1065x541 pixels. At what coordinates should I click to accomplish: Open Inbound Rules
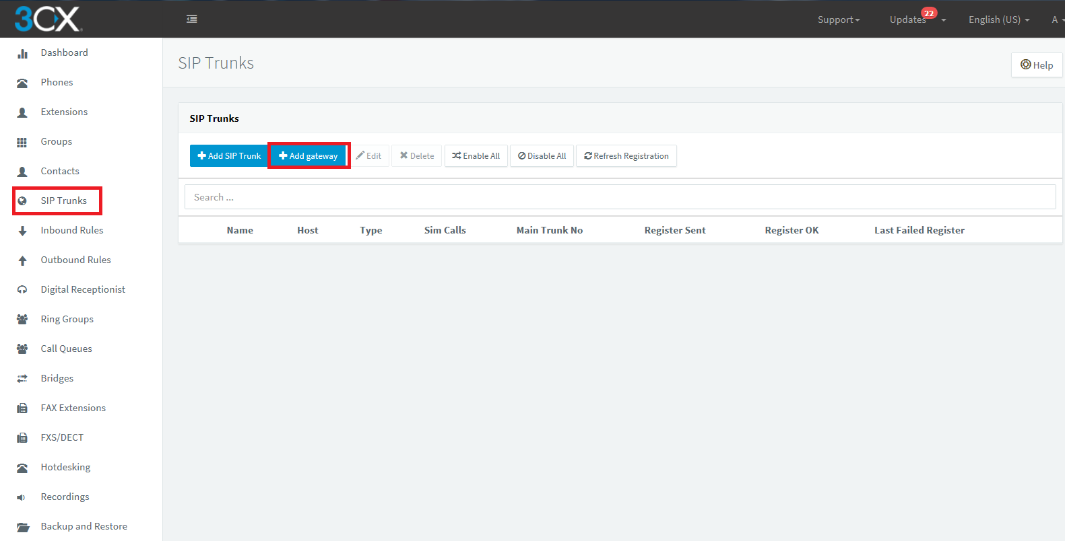(x=72, y=230)
